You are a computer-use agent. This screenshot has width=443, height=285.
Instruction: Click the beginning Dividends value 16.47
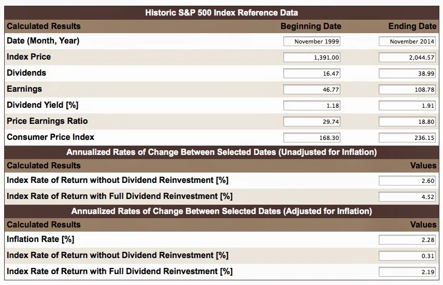(312, 74)
